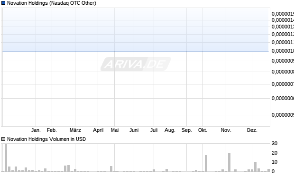Click the volume axis value '0'

273,171
